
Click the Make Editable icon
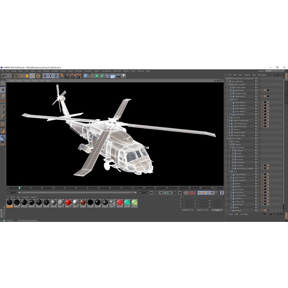pos(3,83)
